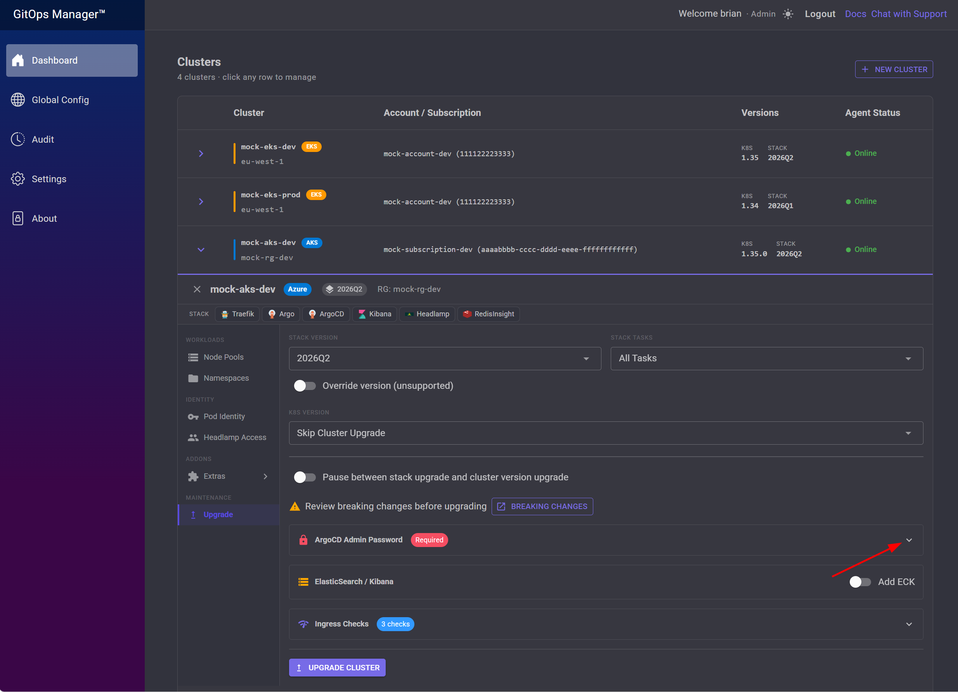The image size is (958, 692).
Task: Open Chat with Support link
Action: click(x=909, y=14)
